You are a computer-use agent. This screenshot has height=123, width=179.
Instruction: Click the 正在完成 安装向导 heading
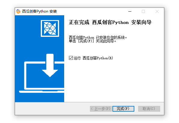point(110,22)
